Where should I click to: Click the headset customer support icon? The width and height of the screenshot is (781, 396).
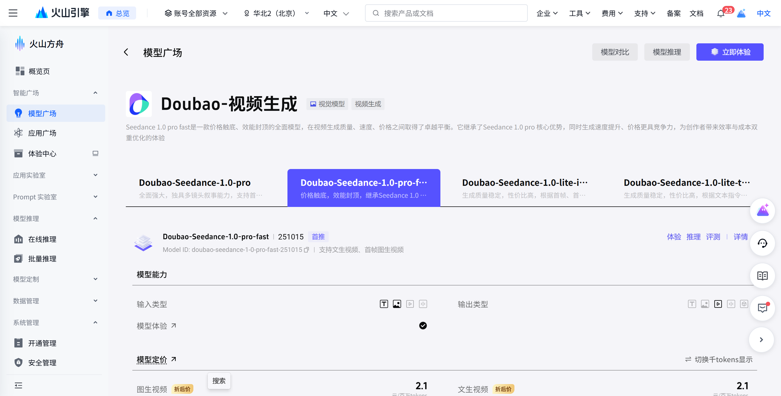[x=763, y=243]
